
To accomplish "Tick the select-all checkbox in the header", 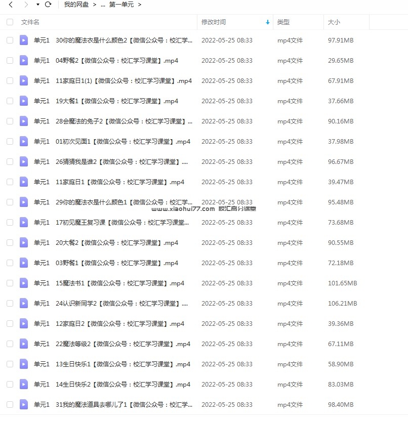I will (10, 22).
